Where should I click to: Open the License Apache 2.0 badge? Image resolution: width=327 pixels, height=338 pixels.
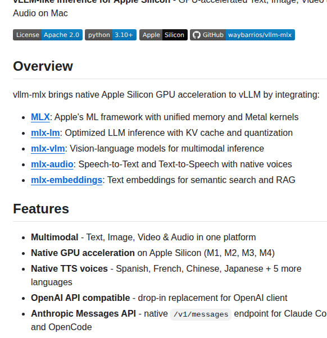48,35
